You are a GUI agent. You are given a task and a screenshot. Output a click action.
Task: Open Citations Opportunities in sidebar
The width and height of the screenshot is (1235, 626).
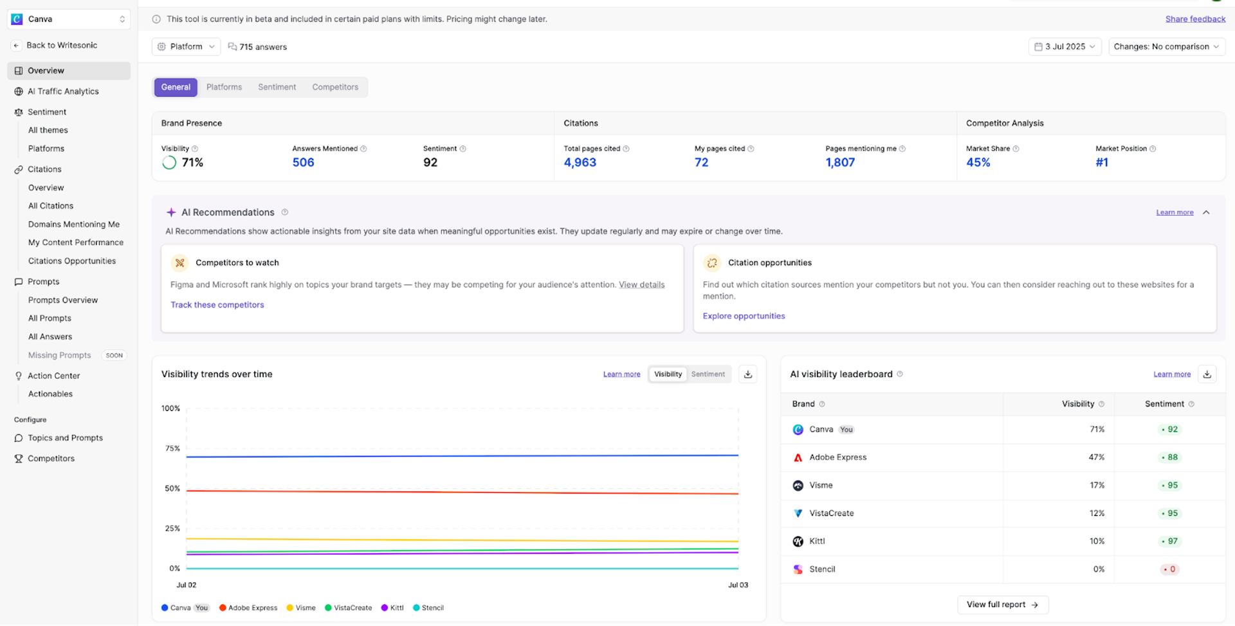tap(72, 261)
